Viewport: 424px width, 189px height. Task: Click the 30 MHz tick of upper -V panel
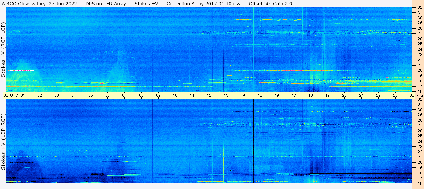pyautogui.click(x=419, y=18)
